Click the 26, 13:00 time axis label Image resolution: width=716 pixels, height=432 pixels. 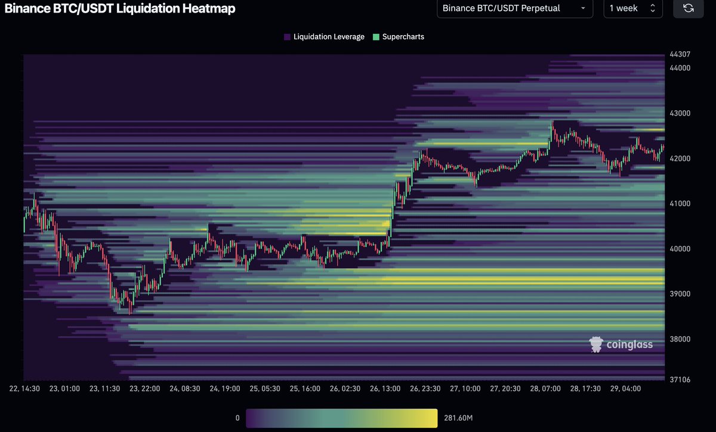[x=385, y=389]
